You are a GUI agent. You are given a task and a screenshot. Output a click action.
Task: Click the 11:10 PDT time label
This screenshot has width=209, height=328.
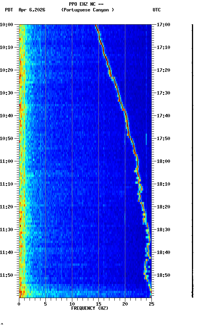[6, 184]
